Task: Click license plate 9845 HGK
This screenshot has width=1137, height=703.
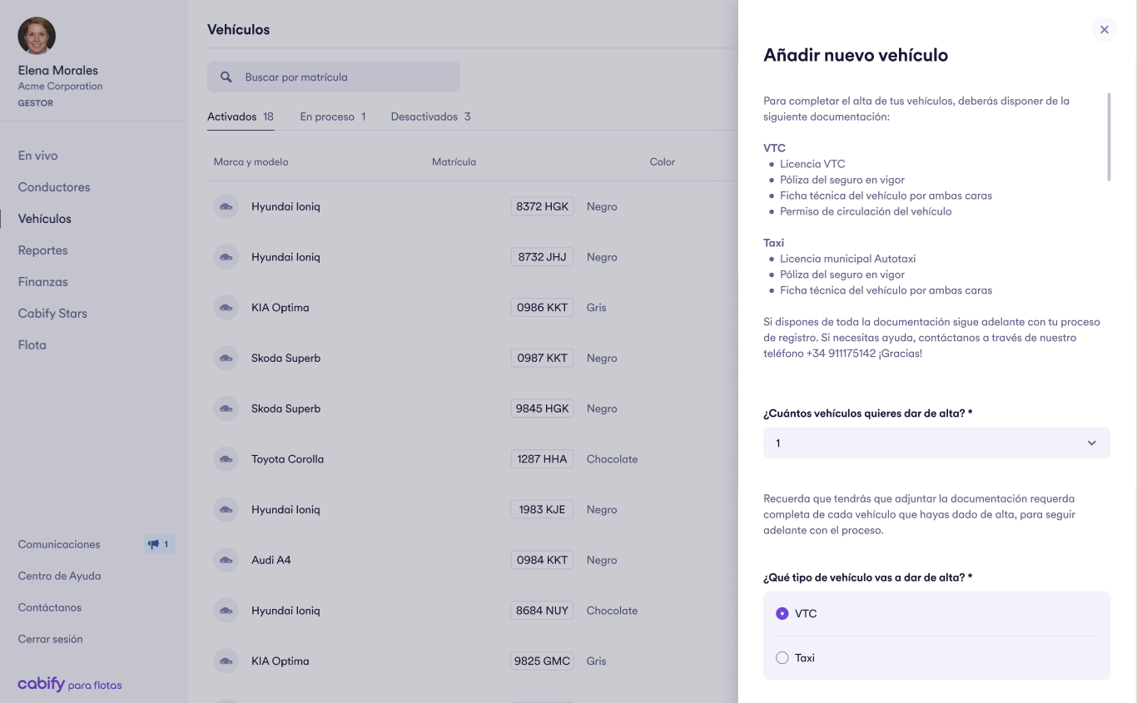Action: [x=543, y=408]
